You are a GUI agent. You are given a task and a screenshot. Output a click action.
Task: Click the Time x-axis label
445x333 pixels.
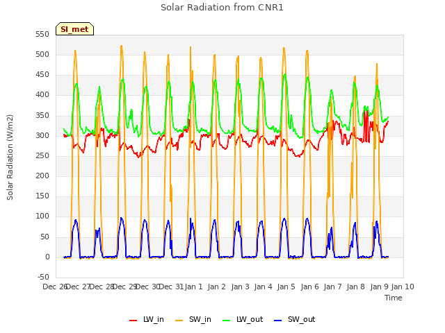pos(394,298)
